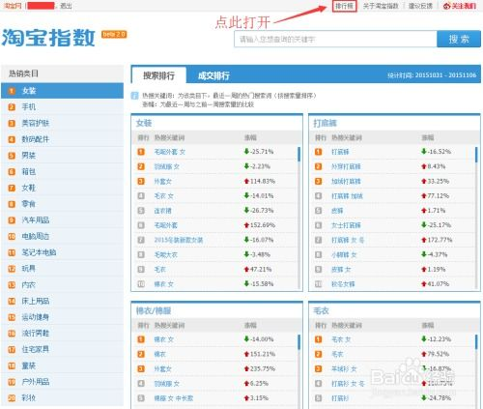Select 箱包 category in sidebar
This screenshot has height=409, width=483.
62,171
